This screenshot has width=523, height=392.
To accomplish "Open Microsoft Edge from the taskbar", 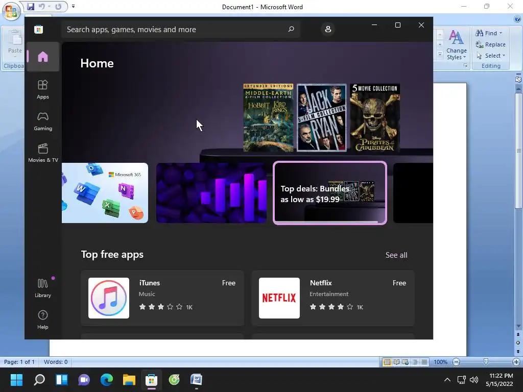I will click(107, 380).
